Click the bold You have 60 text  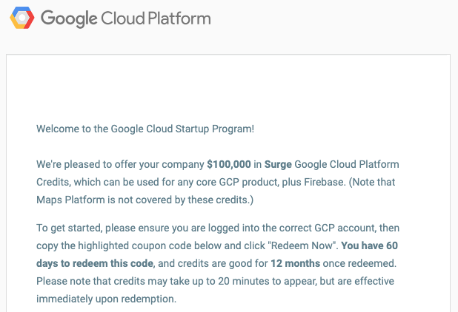click(x=370, y=245)
